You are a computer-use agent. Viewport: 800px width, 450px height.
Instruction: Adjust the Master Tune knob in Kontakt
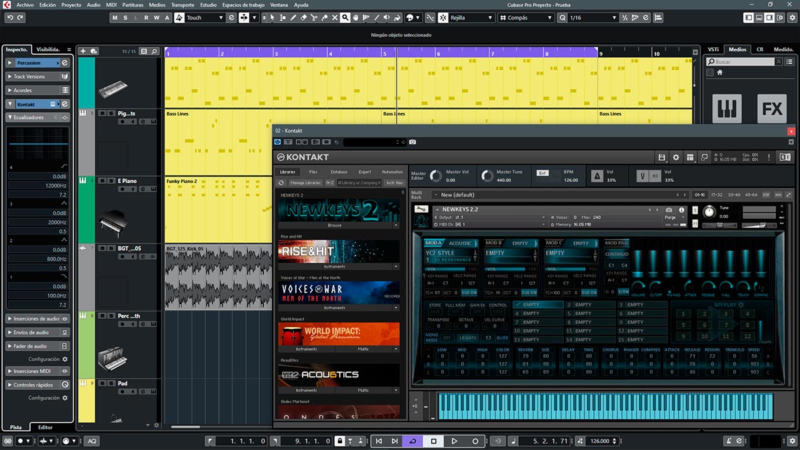(x=487, y=176)
